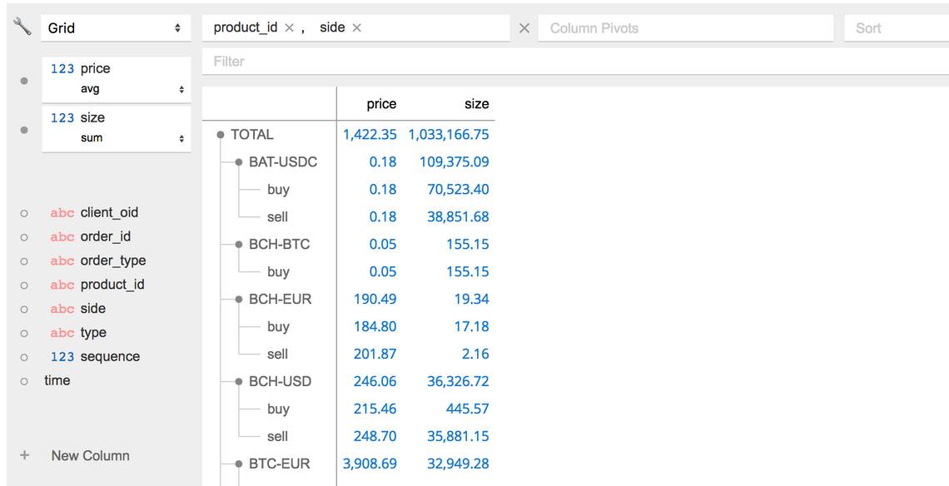Viewport: 949px width, 486px height.
Task: Enable the client_oid column toggle
Action: point(24,213)
